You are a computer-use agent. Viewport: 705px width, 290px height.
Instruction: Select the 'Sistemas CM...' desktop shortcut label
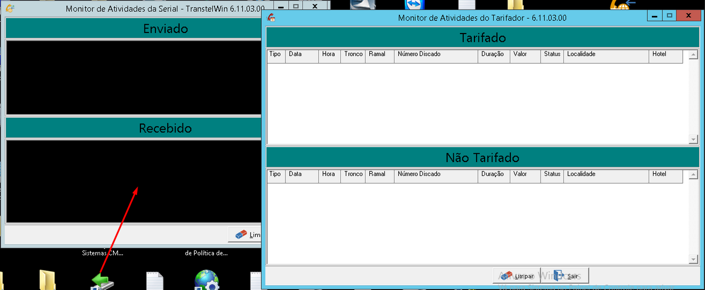(x=102, y=253)
